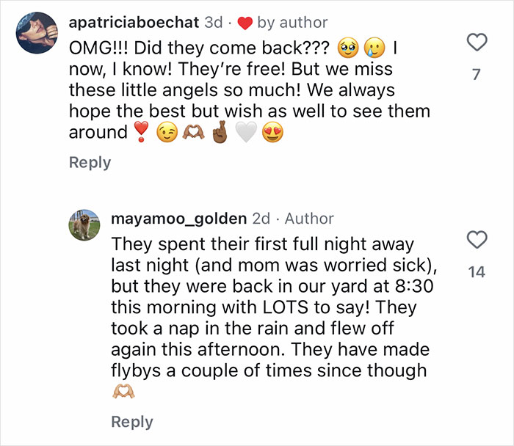Click the crossed fingers emoji in first comment
This screenshot has width=514, height=446.
[220, 134]
